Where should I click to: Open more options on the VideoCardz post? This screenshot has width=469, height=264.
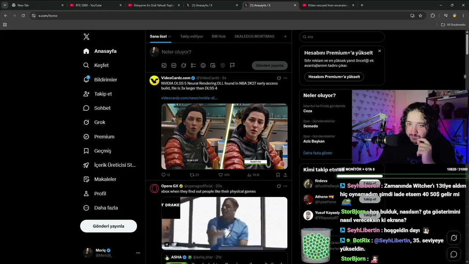pyautogui.click(x=285, y=78)
